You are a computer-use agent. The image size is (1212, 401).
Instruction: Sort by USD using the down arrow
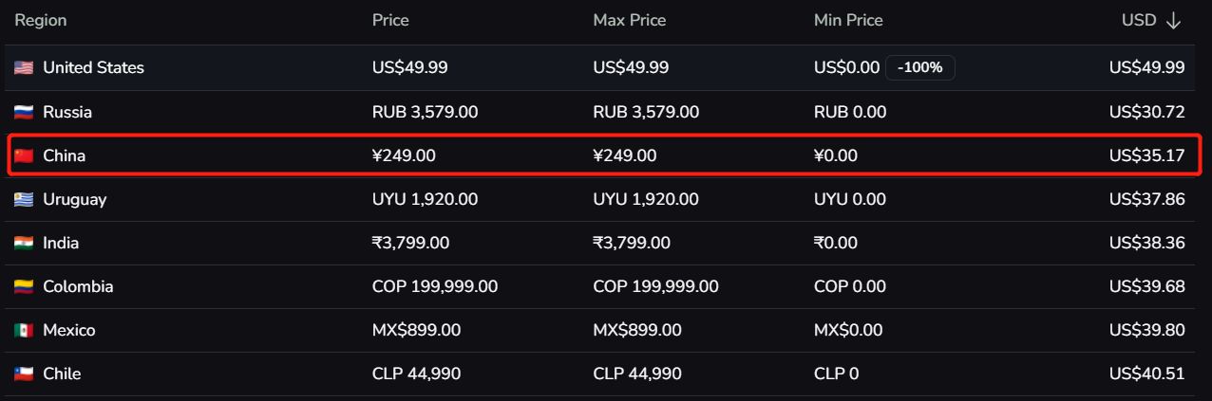[1173, 21]
